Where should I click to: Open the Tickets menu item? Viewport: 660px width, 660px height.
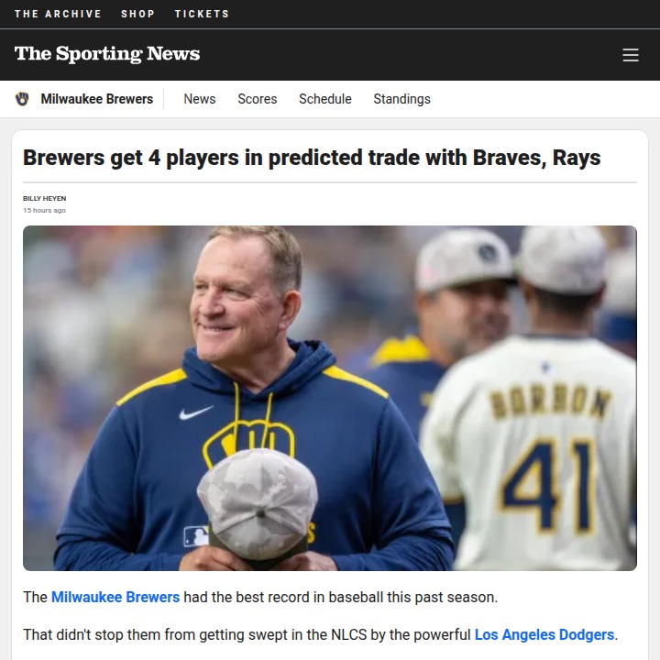point(202,14)
